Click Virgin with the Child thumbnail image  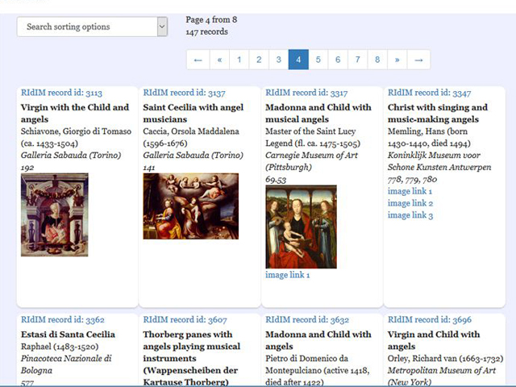coord(55,214)
